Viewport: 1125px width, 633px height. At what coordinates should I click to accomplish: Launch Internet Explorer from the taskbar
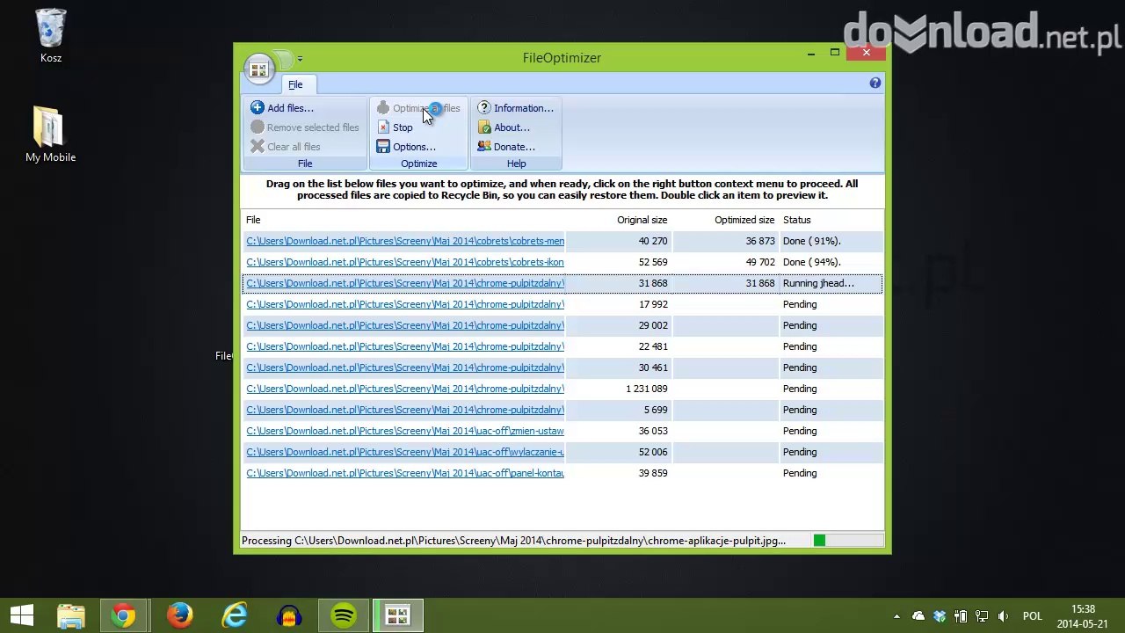(235, 615)
